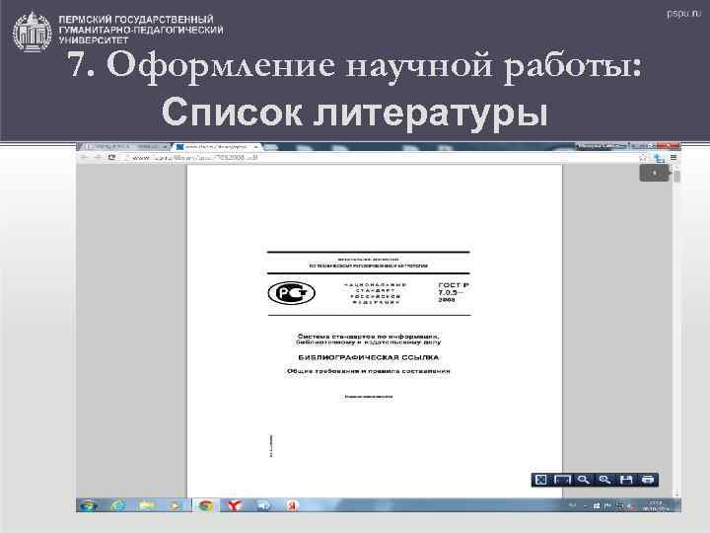This screenshot has height=533, width=710.
Task: Open the system tray clock
Action: pyautogui.click(x=655, y=505)
